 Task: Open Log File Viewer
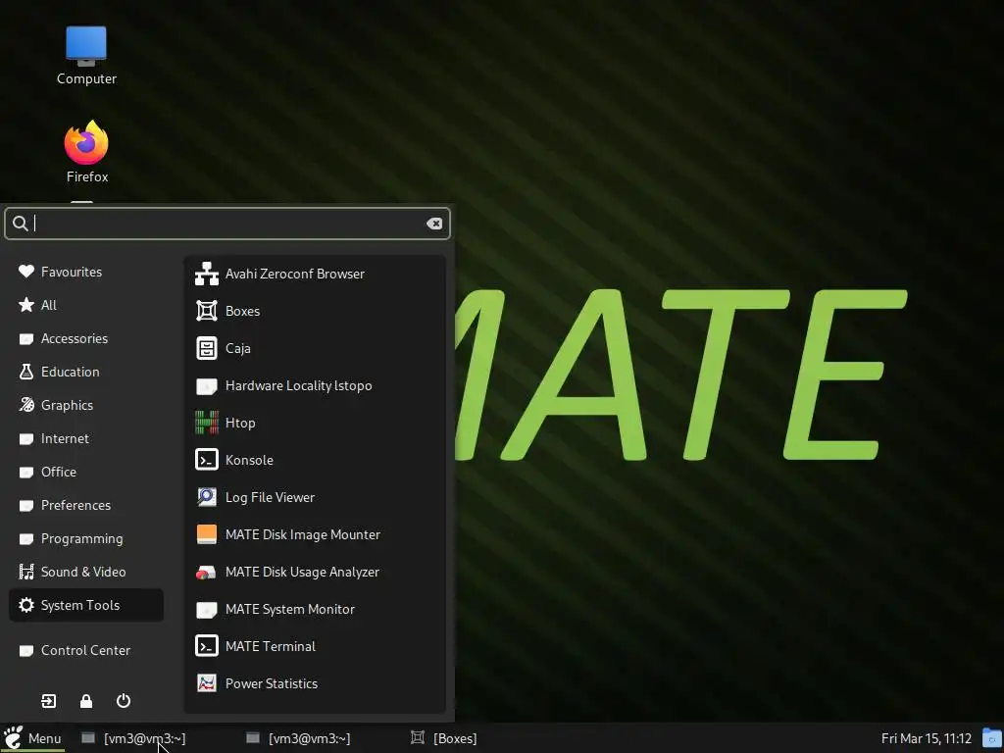pyautogui.click(x=315, y=497)
